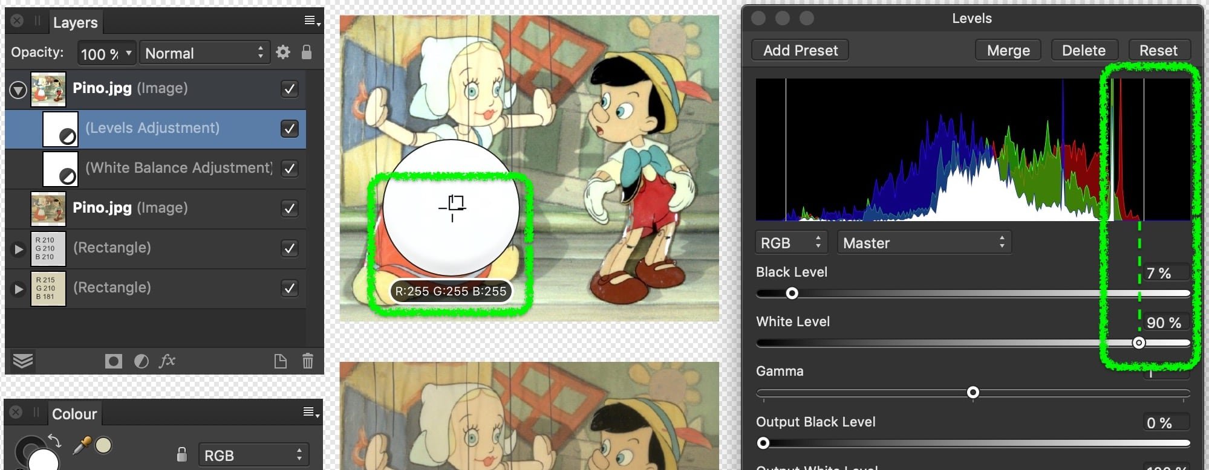This screenshot has width=1209, height=470.
Task: Swap stroke and fill colours arrow
Action: [x=54, y=441]
